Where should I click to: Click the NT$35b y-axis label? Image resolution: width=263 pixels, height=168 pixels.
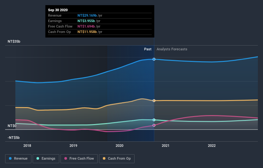[x=14, y=41]
